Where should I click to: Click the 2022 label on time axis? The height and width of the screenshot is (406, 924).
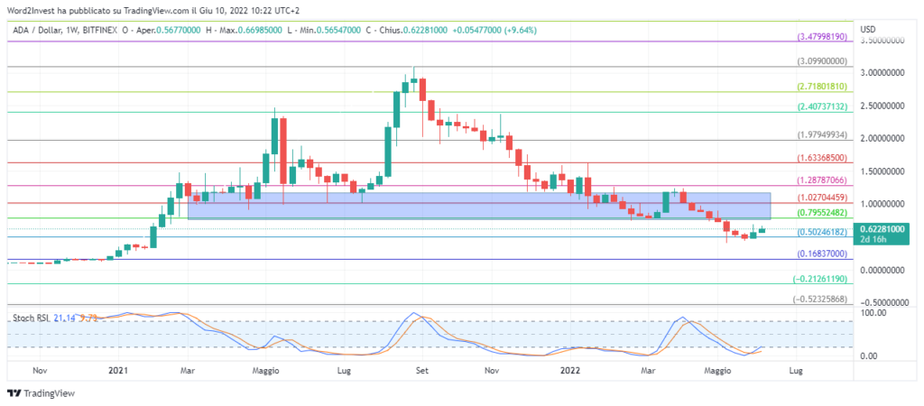coord(569,370)
